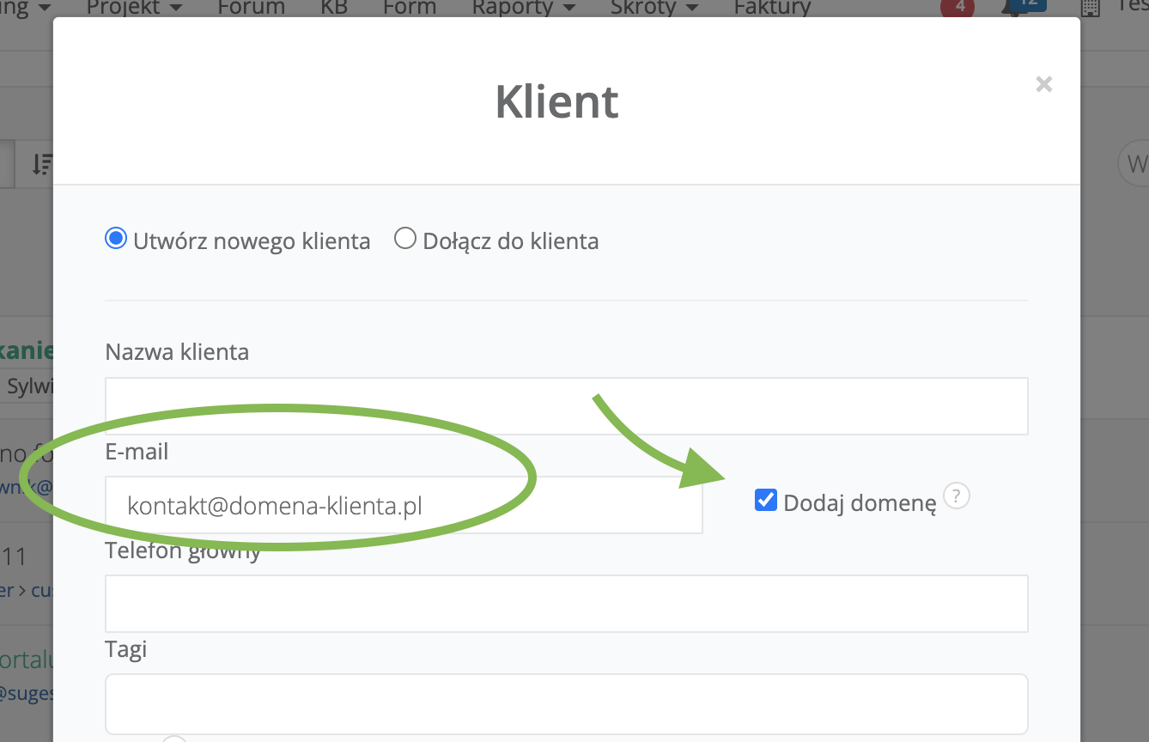This screenshot has width=1149, height=742.
Task: Uncheck the Dodaj domenę checkbox
Action: point(765,500)
